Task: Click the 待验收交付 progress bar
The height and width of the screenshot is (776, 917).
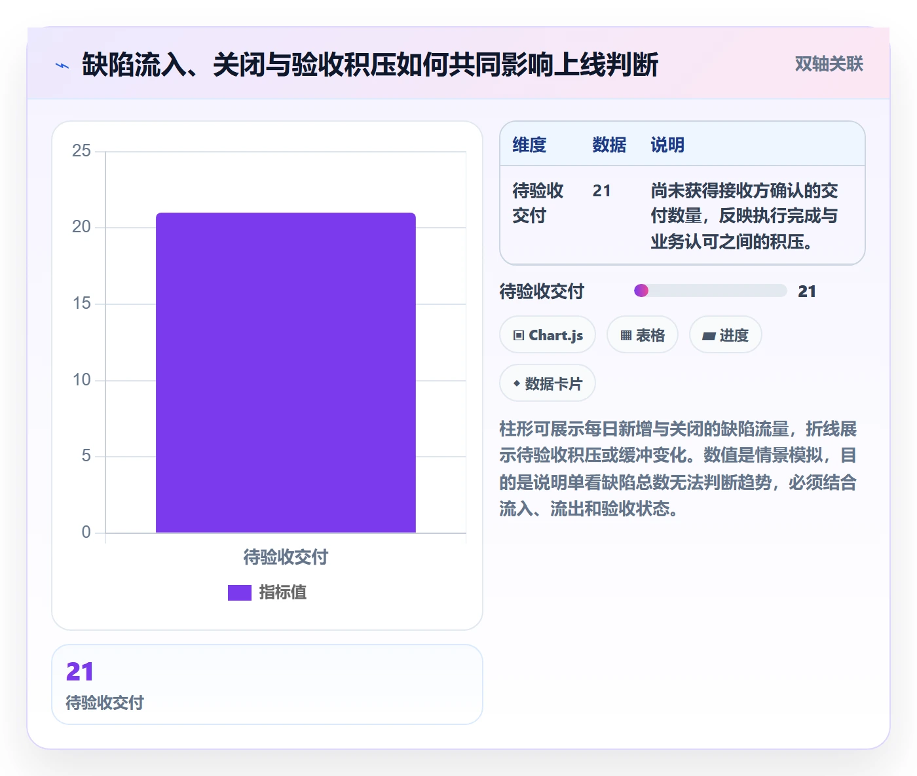Action: pyautogui.click(x=711, y=291)
